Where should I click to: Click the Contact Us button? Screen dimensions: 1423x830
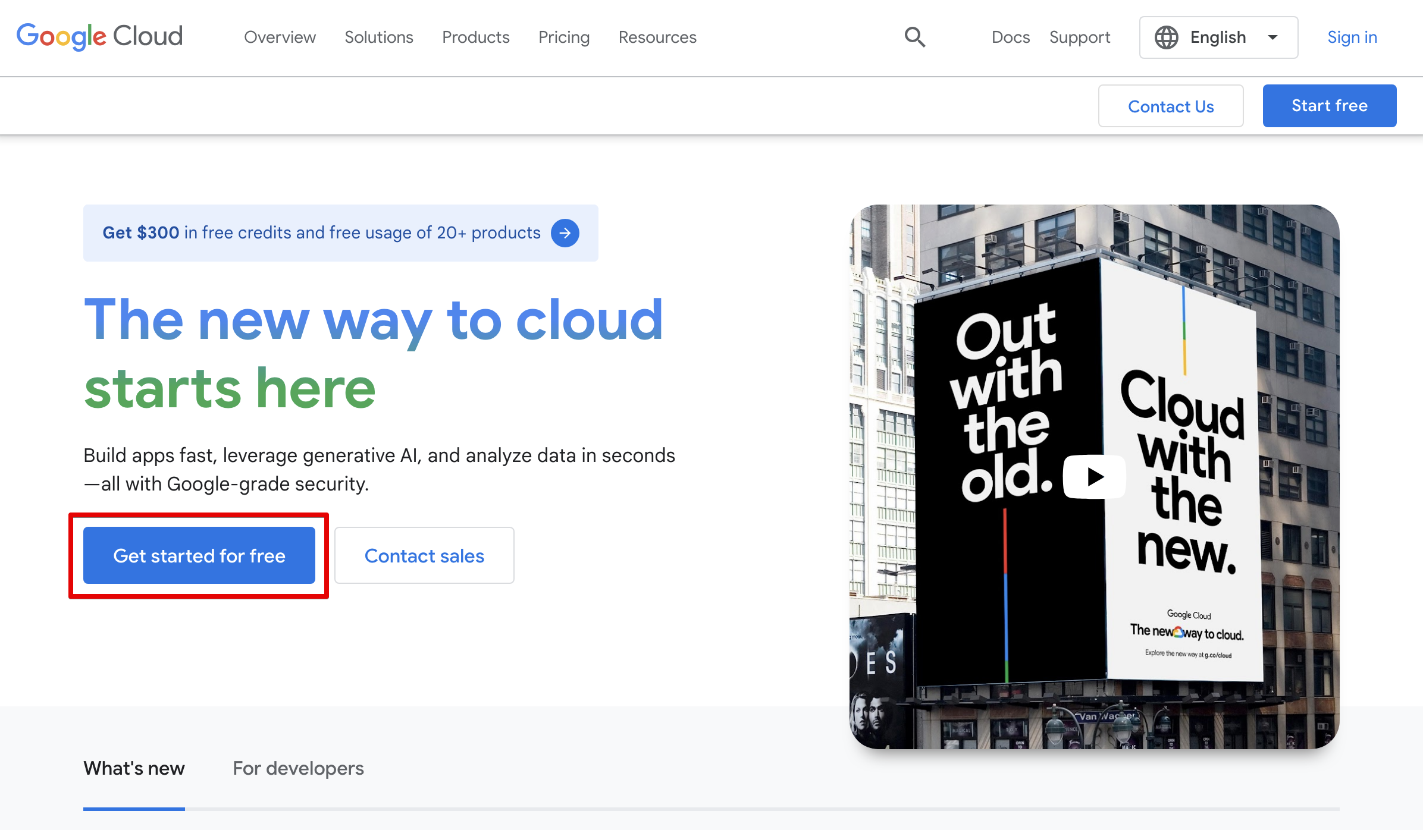pos(1170,105)
